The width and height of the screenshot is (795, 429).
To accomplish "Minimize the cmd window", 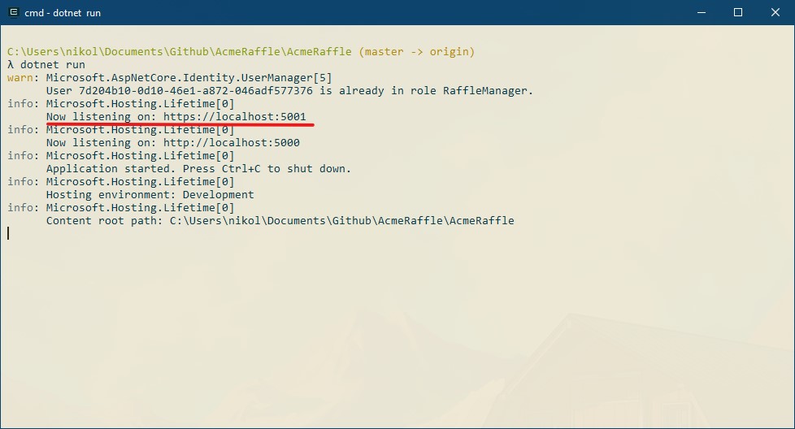I will pyautogui.click(x=702, y=12).
